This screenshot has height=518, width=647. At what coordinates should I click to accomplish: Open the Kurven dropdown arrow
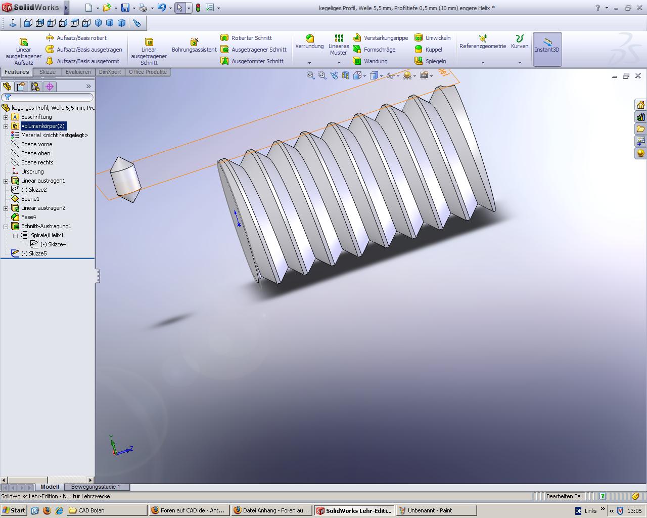(520, 63)
